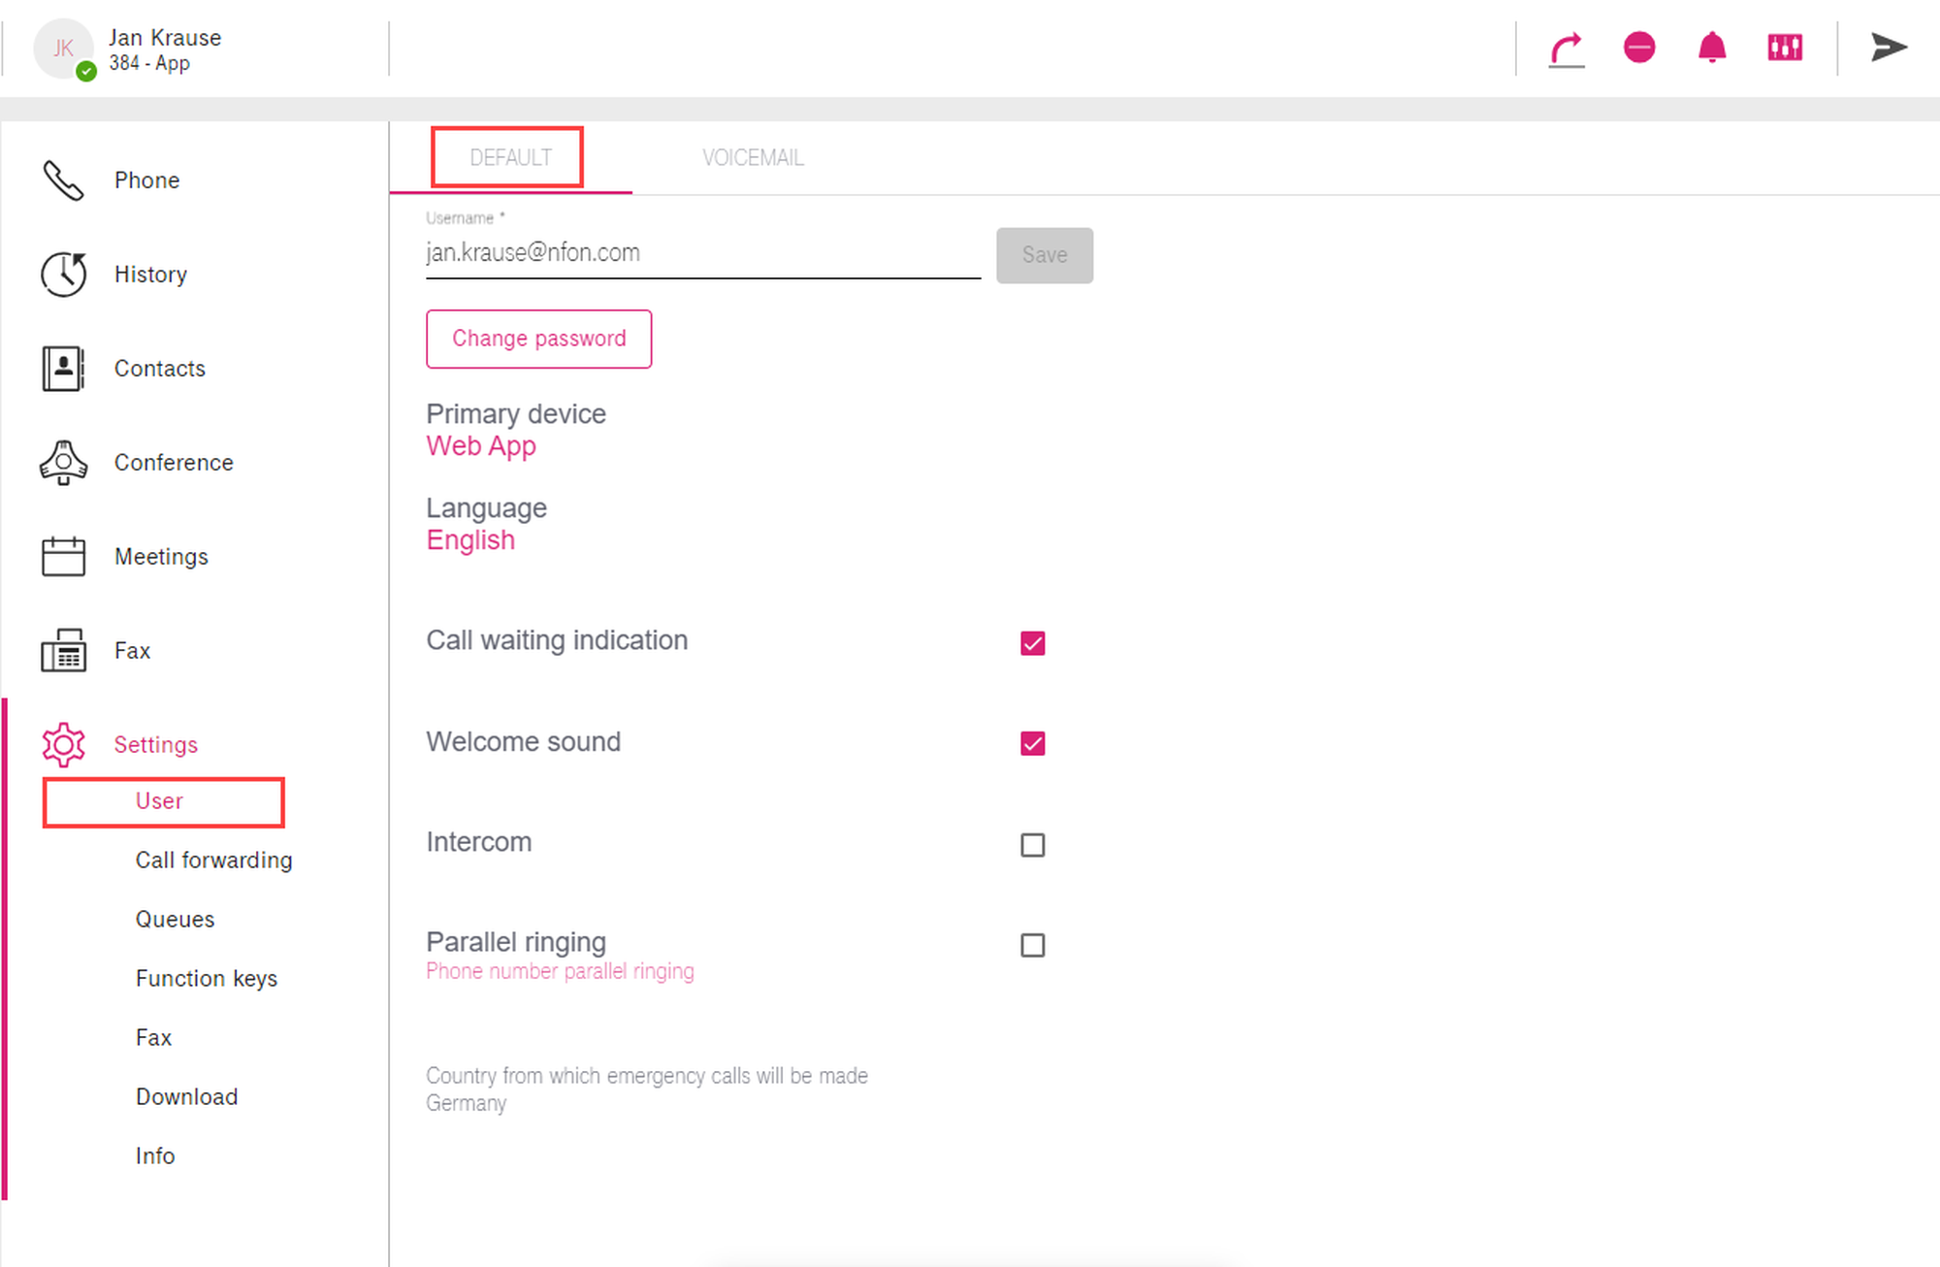1940x1267 pixels.
Task: Switch to the VOICEMAIL tab
Action: pyautogui.click(x=753, y=158)
